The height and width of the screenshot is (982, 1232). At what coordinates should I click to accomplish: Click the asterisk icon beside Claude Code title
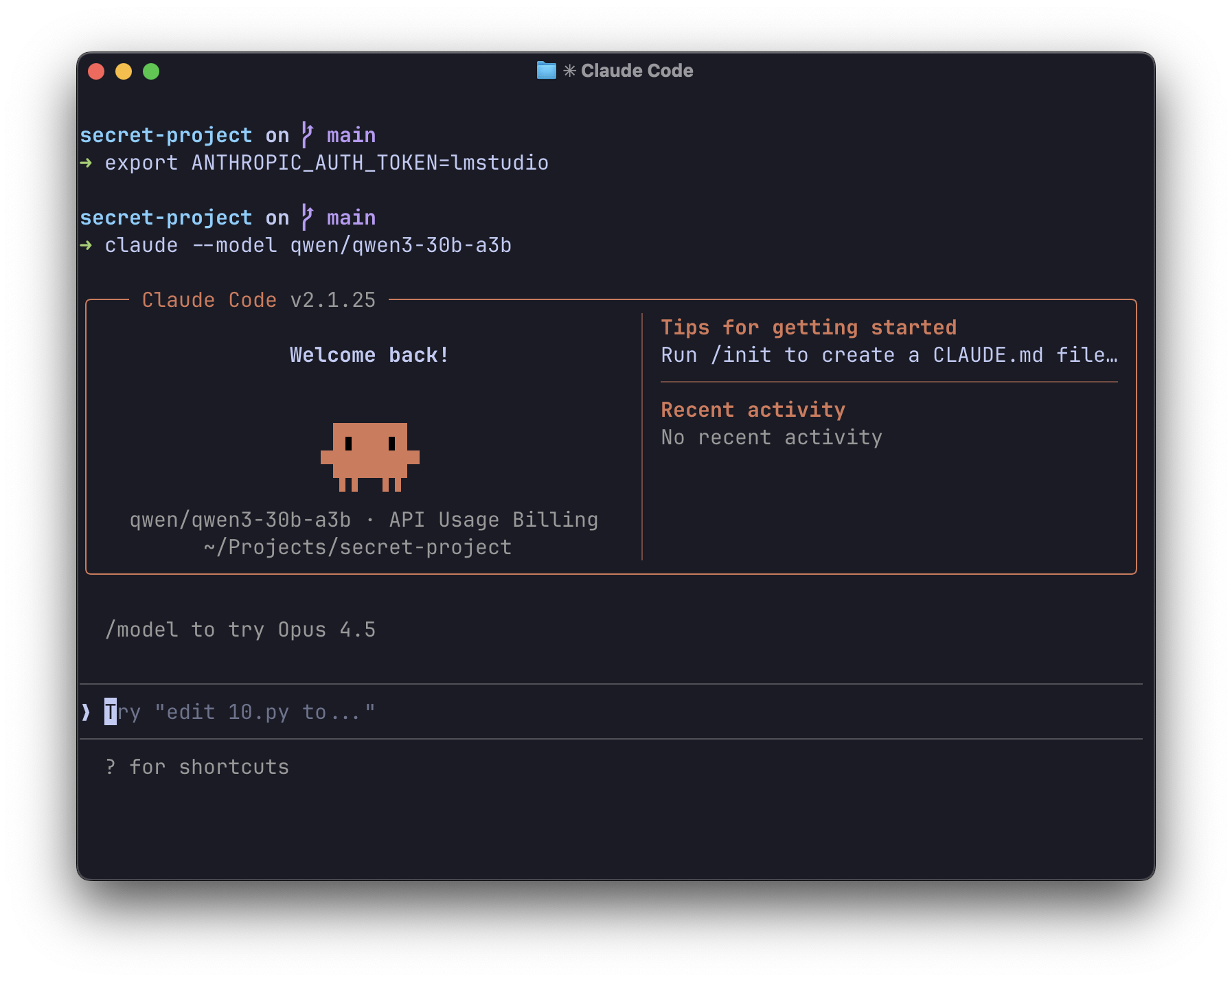569,71
